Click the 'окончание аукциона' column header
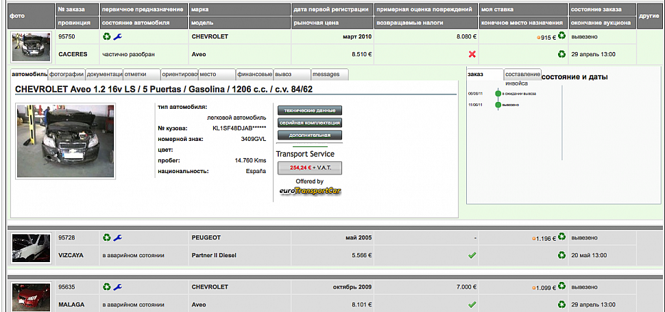This screenshot has height=312, width=665. pos(602,23)
